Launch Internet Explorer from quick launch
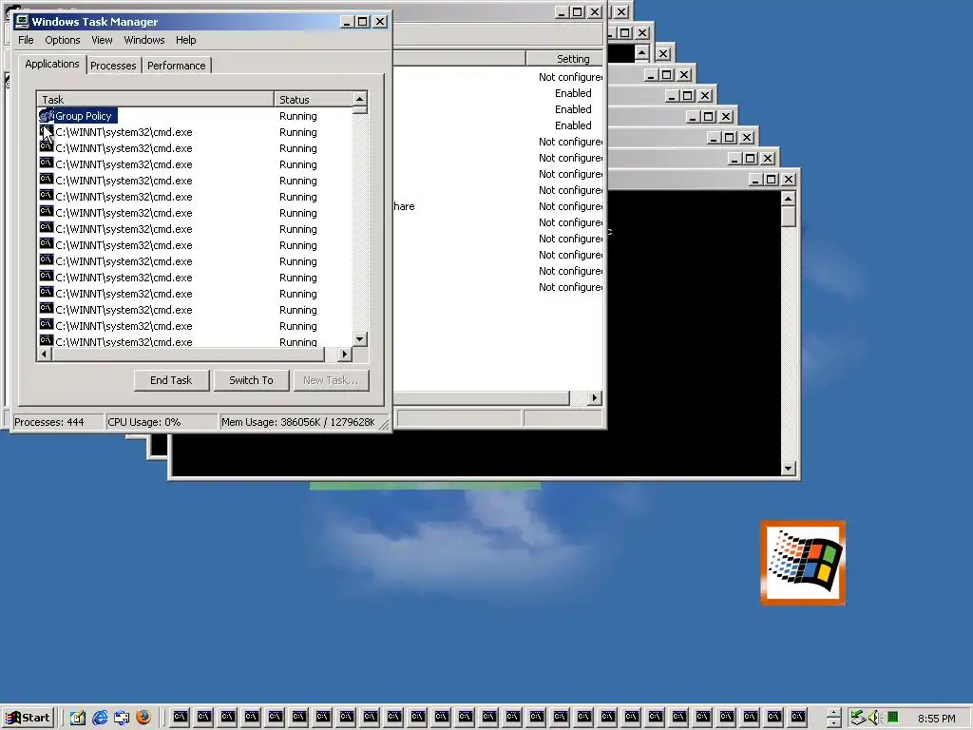This screenshot has height=730, width=973. coord(100,718)
